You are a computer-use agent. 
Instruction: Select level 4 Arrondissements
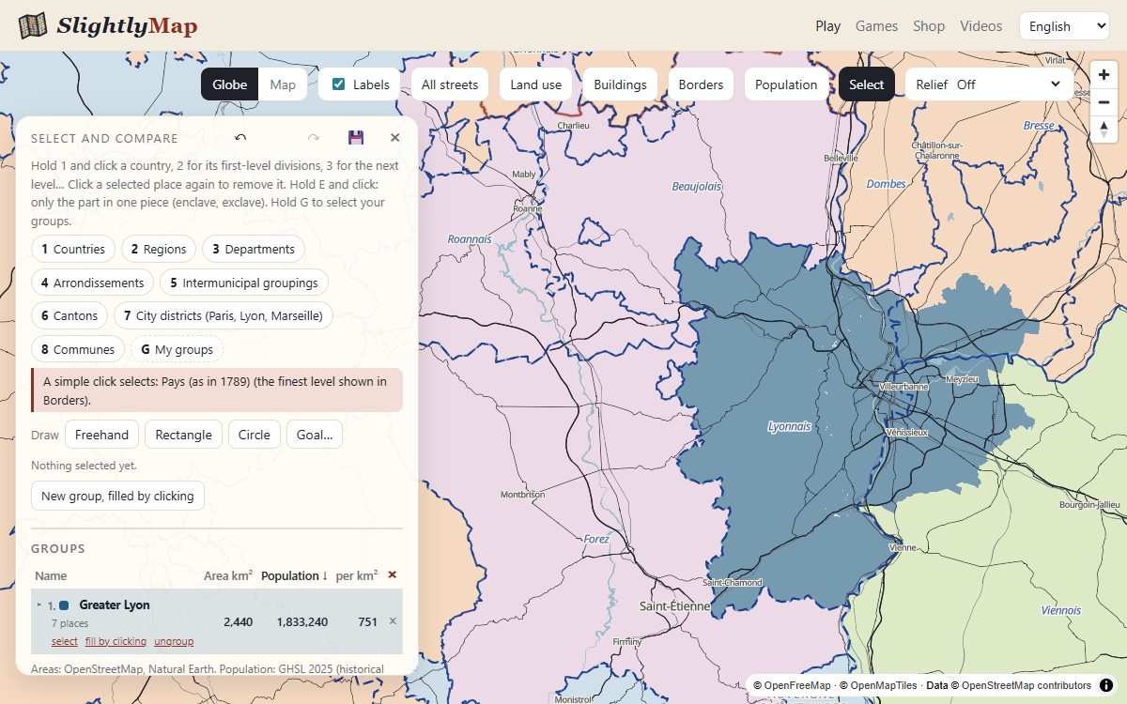tap(92, 283)
